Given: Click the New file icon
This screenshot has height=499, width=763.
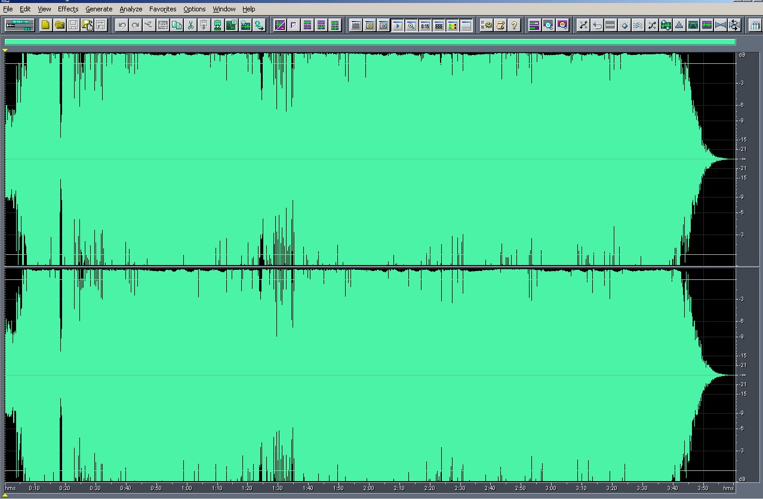Looking at the screenshot, I should pos(46,25).
